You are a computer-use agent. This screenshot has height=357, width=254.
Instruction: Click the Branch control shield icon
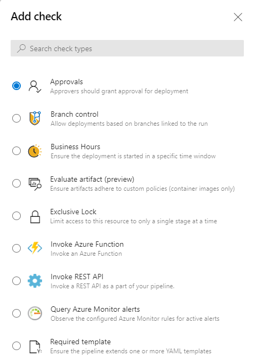click(x=35, y=118)
